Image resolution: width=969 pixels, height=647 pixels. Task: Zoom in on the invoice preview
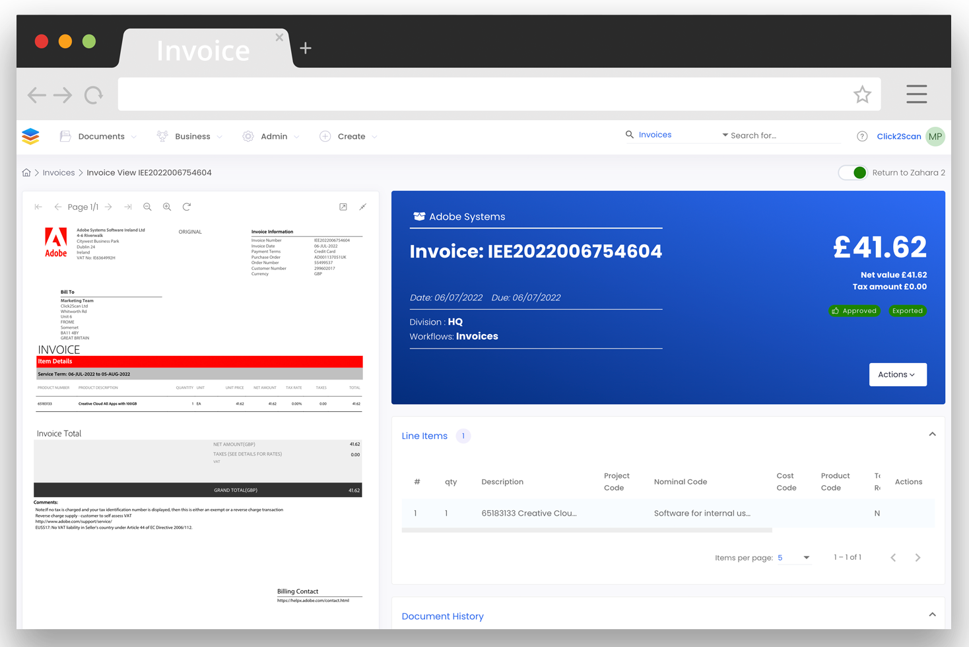(x=167, y=207)
